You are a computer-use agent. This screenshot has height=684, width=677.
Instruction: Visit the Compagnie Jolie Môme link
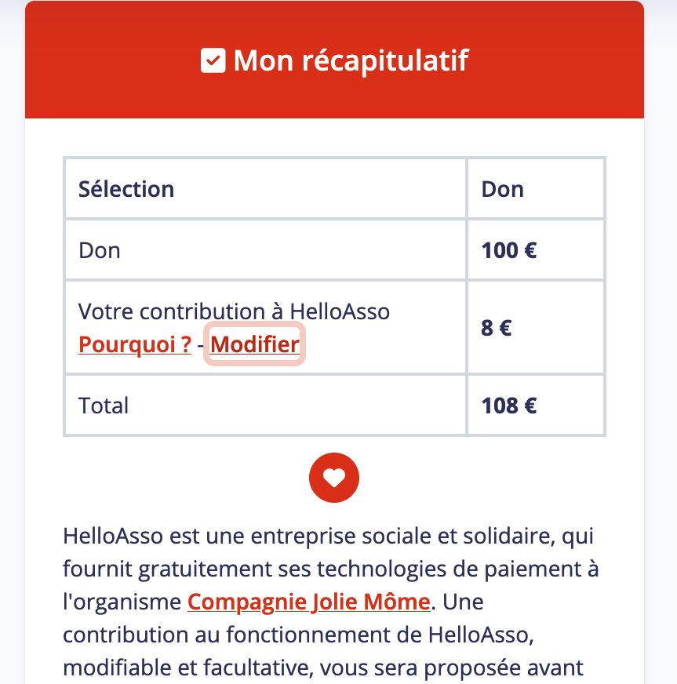pos(309,602)
